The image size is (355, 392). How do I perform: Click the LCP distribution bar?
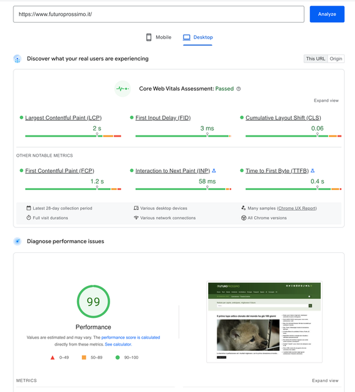[73, 136]
